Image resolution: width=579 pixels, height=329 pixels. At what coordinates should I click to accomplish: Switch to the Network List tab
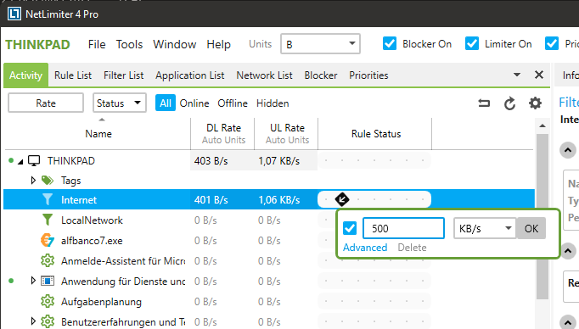[x=264, y=75]
